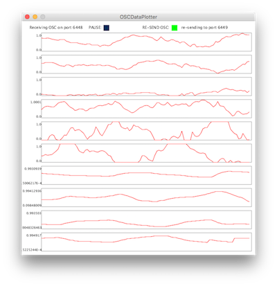This screenshot has width=277, height=286.
Task: Click the 0.09848009 axis minimum value
Action: pos(32,205)
